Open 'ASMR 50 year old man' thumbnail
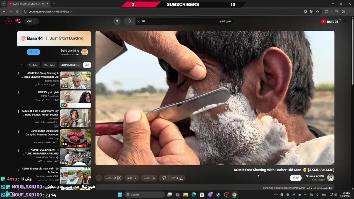The image size is (354, 199). point(76,176)
